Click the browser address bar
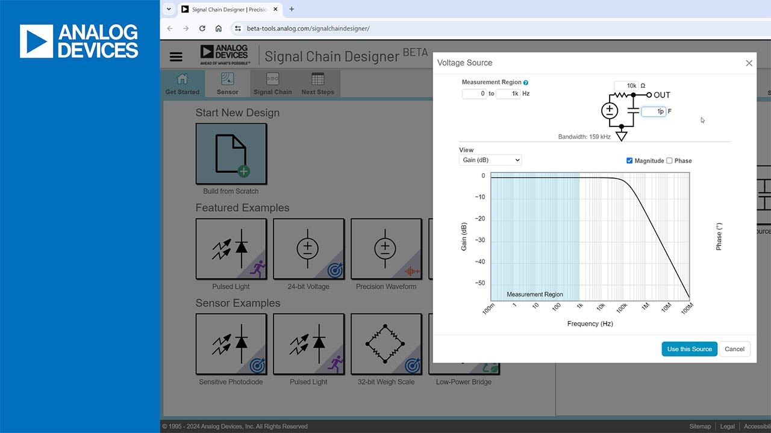The height and width of the screenshot is (433, 771). click(500, 28)
